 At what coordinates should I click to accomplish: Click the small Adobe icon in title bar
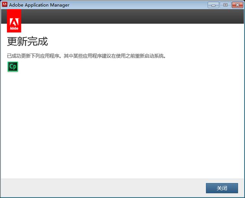coord(5,5)
